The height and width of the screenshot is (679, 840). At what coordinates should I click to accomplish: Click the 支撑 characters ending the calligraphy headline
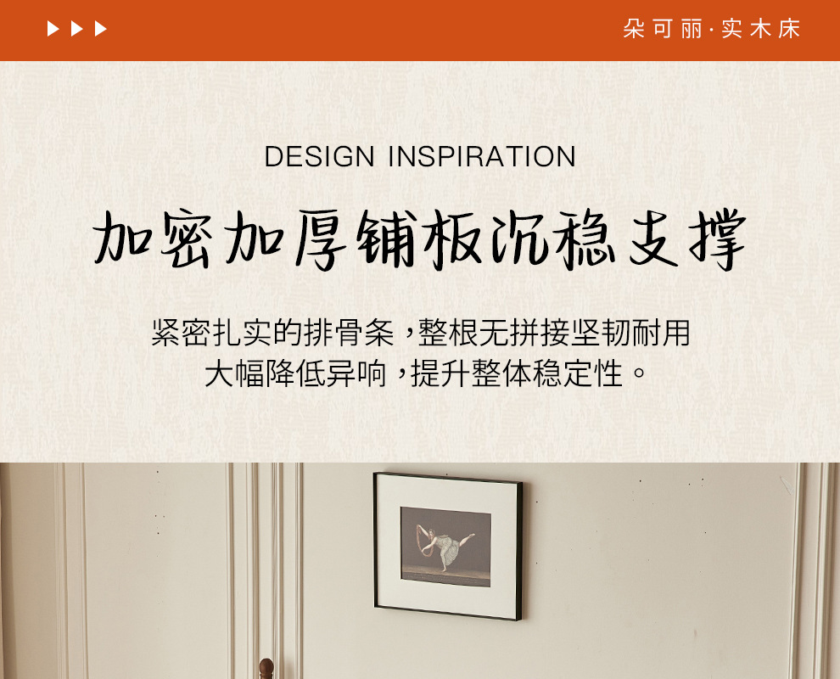(688, 239)
